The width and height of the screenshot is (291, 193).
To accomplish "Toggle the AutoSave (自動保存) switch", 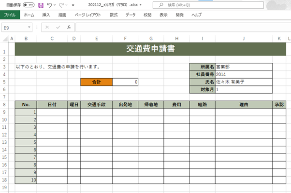I will (x=29, y=5).
